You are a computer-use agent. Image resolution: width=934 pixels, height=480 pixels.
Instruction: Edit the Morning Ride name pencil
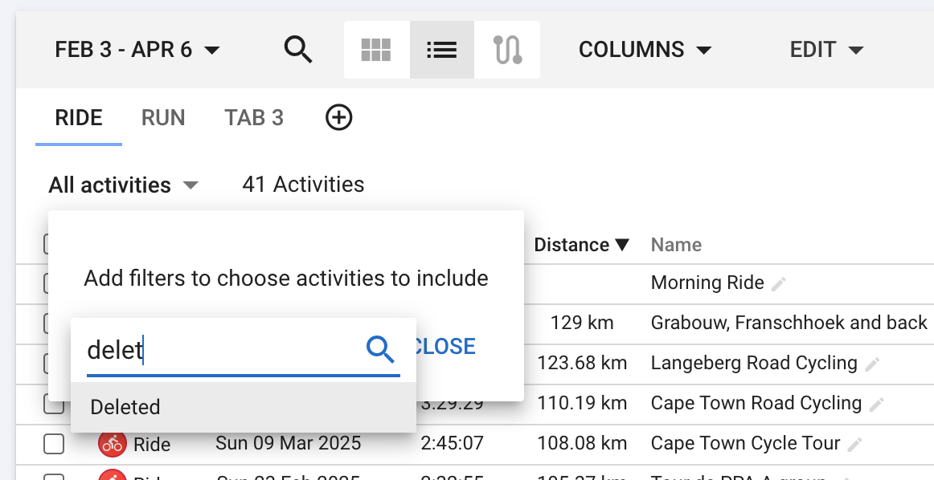(778, 283)
